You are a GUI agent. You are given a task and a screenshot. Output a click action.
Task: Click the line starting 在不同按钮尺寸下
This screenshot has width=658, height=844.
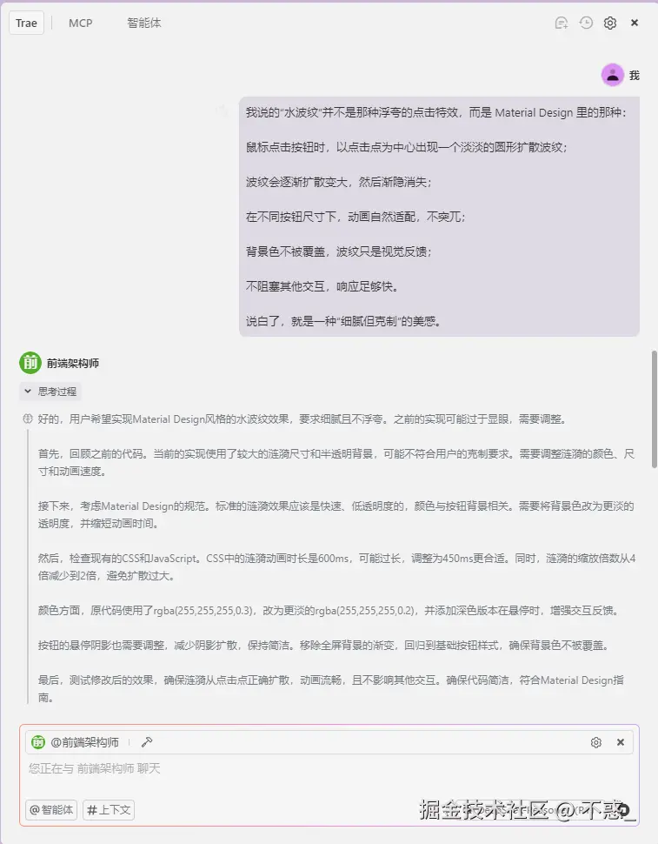(356, 217)
